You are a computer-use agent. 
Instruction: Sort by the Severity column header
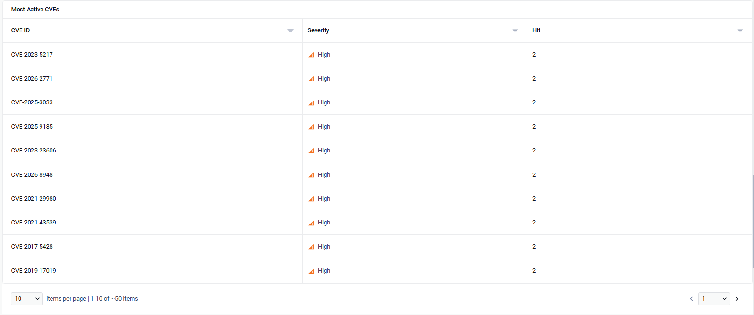click(x=318, y=30)
